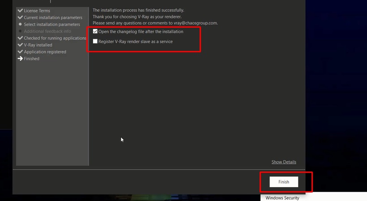Image resolution: width=367 pixels, height=201 pixels.
Task: Click the bullet icon beside Select installation parameters
Action: coord(20,24)
